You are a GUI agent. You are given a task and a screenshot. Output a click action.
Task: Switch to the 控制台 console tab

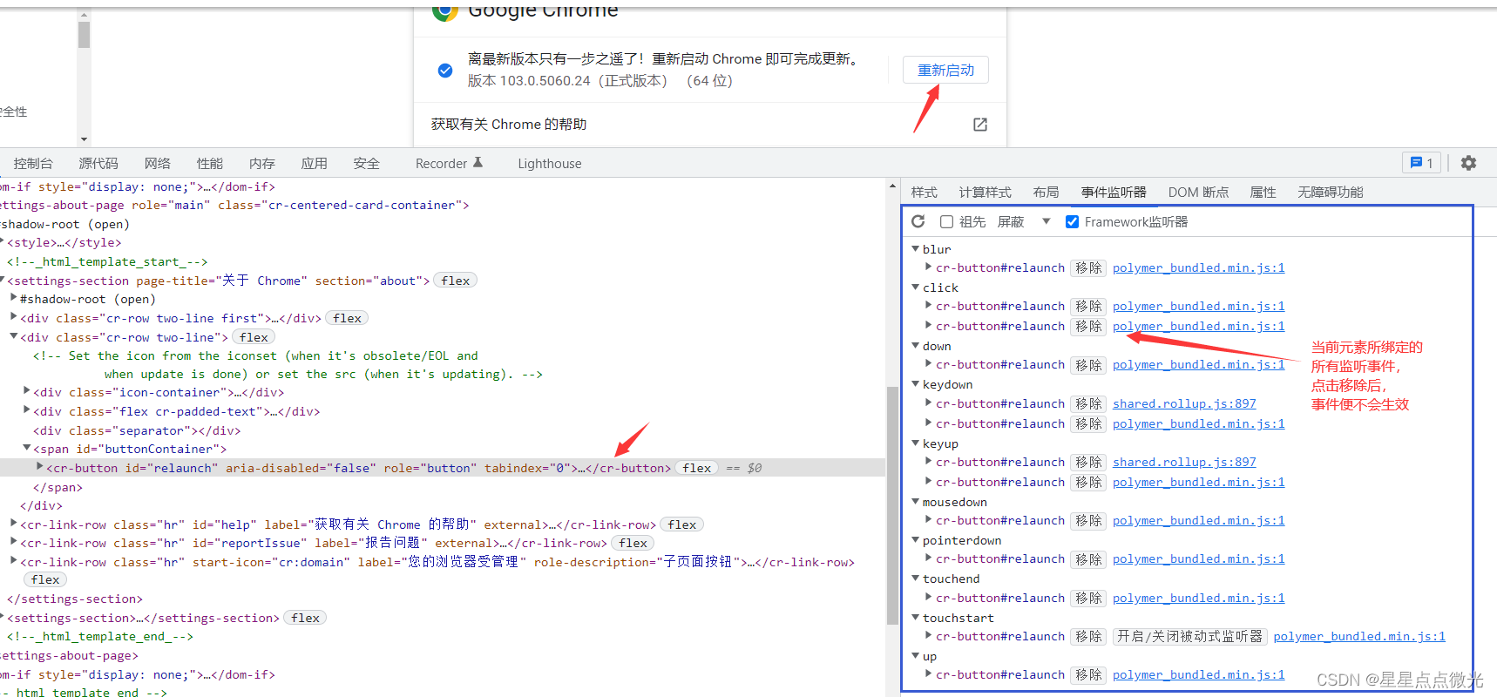tap(33, 164)
